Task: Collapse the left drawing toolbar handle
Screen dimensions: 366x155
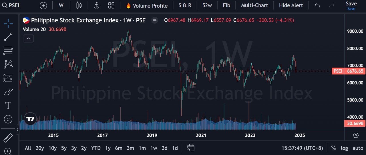Action: (x=17, y=130)
